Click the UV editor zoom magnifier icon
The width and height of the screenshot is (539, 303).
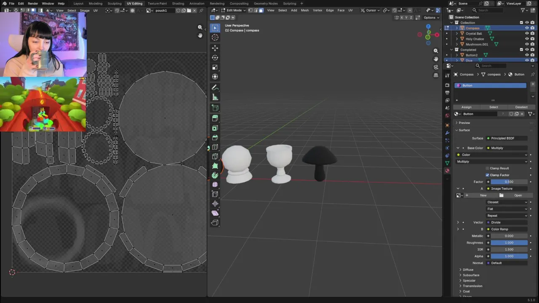200,27
